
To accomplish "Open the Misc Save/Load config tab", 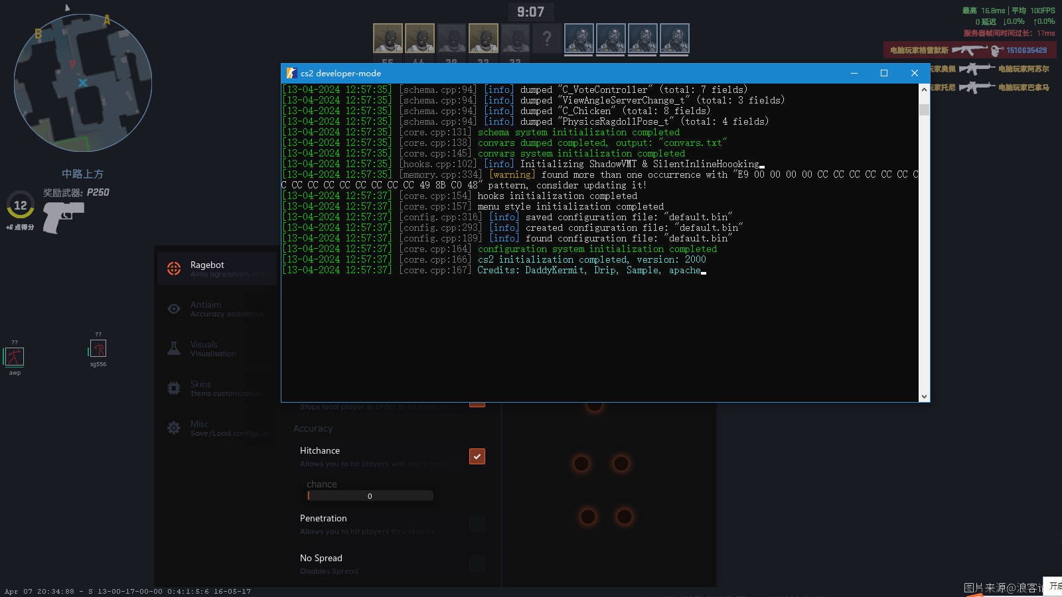I will [x=217, y=428].
